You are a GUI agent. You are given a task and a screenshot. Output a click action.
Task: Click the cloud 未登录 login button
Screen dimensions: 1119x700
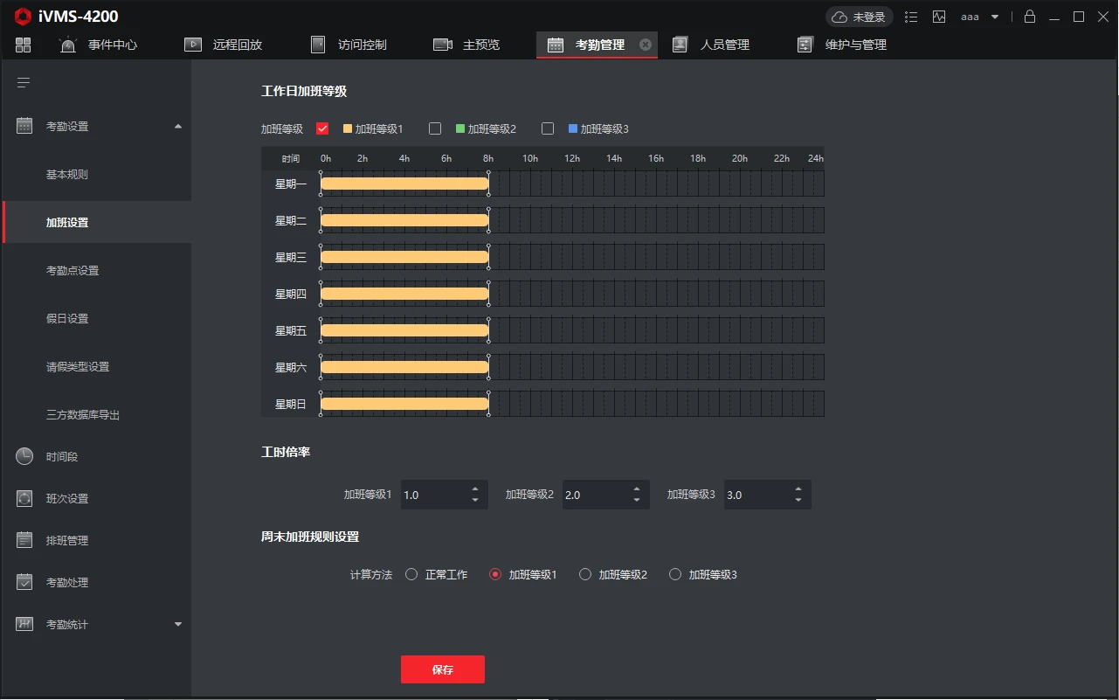click(x=859, y=17)
